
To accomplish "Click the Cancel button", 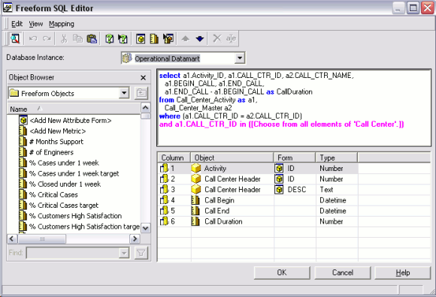I will [x=343, y=272].
